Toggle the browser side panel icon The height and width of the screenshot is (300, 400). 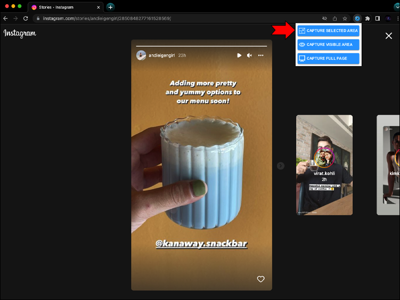(378, 18)
